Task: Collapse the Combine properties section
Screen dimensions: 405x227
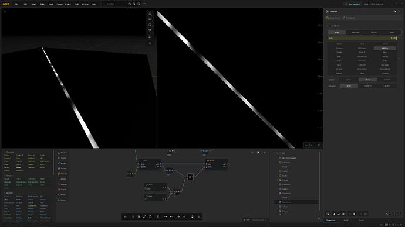Action: (328, 26)
